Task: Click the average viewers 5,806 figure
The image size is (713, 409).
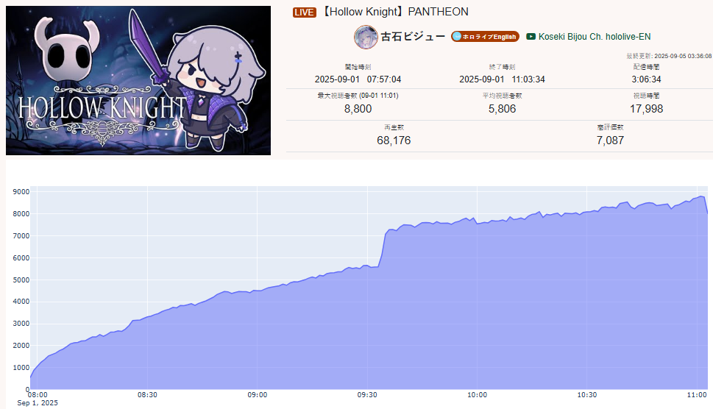Action: [x=502, y=109]
